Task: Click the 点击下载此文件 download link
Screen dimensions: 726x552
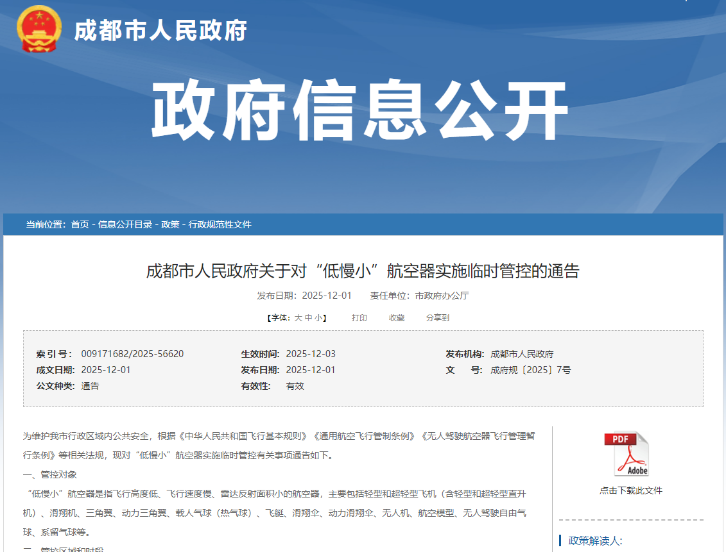Action: tap(631, 490)
